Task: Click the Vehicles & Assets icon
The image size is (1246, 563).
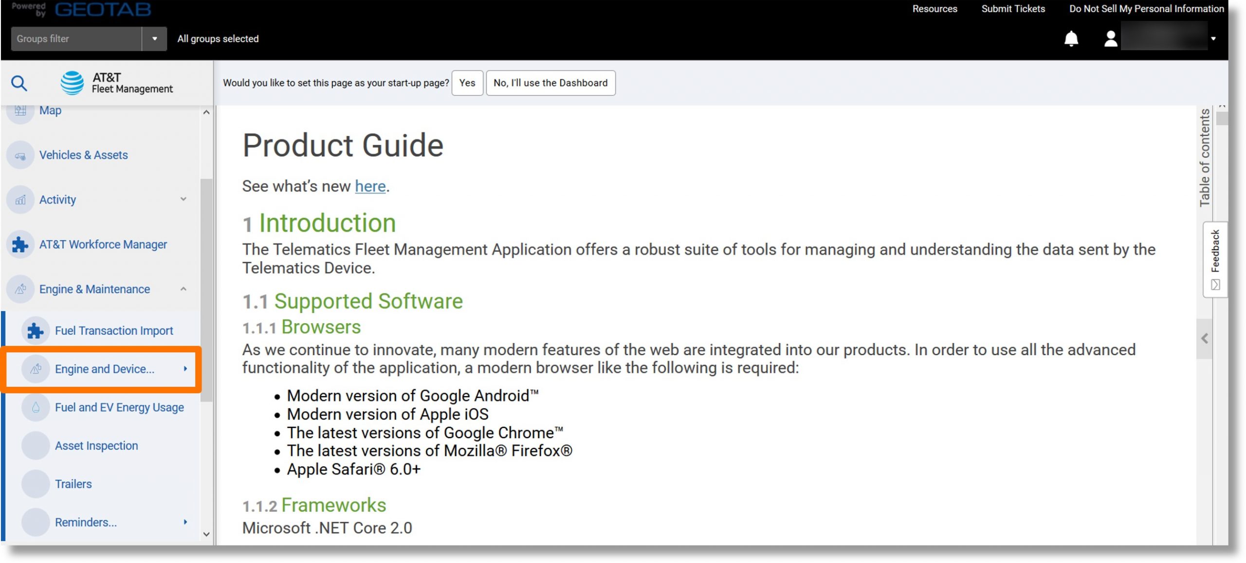Action: coord(20,155)
